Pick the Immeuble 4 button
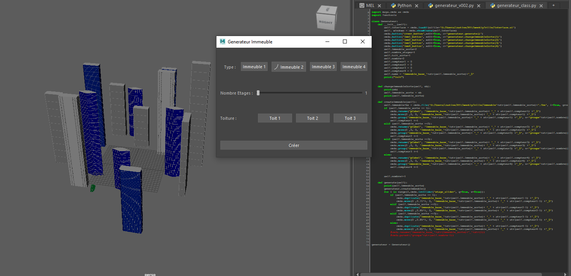The width and height of the screenshot is (571, 276). (x=354, y=67)
